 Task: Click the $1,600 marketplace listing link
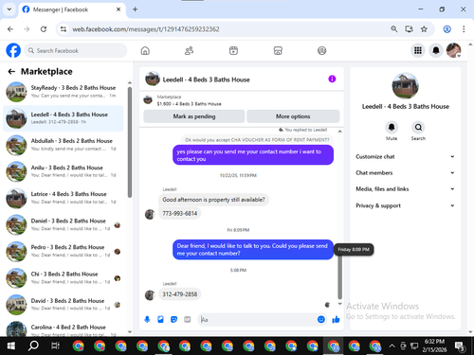click(189, 104)
